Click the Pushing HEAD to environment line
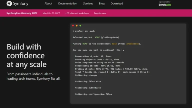This screenshot has width=192, height=108. [x=107, y=44]
